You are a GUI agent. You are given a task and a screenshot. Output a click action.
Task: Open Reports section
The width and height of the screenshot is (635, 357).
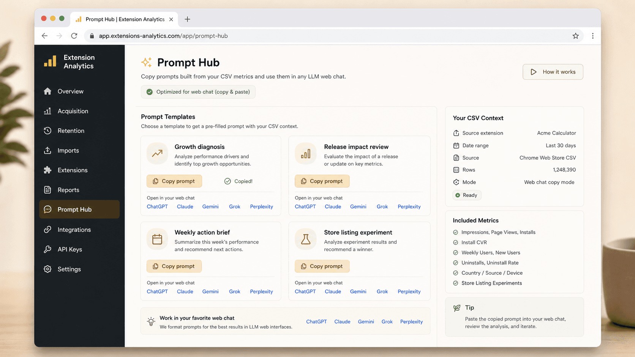pos(79,190)
